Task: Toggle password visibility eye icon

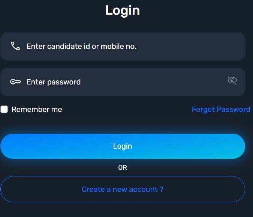Action: (x=232, y=80)
